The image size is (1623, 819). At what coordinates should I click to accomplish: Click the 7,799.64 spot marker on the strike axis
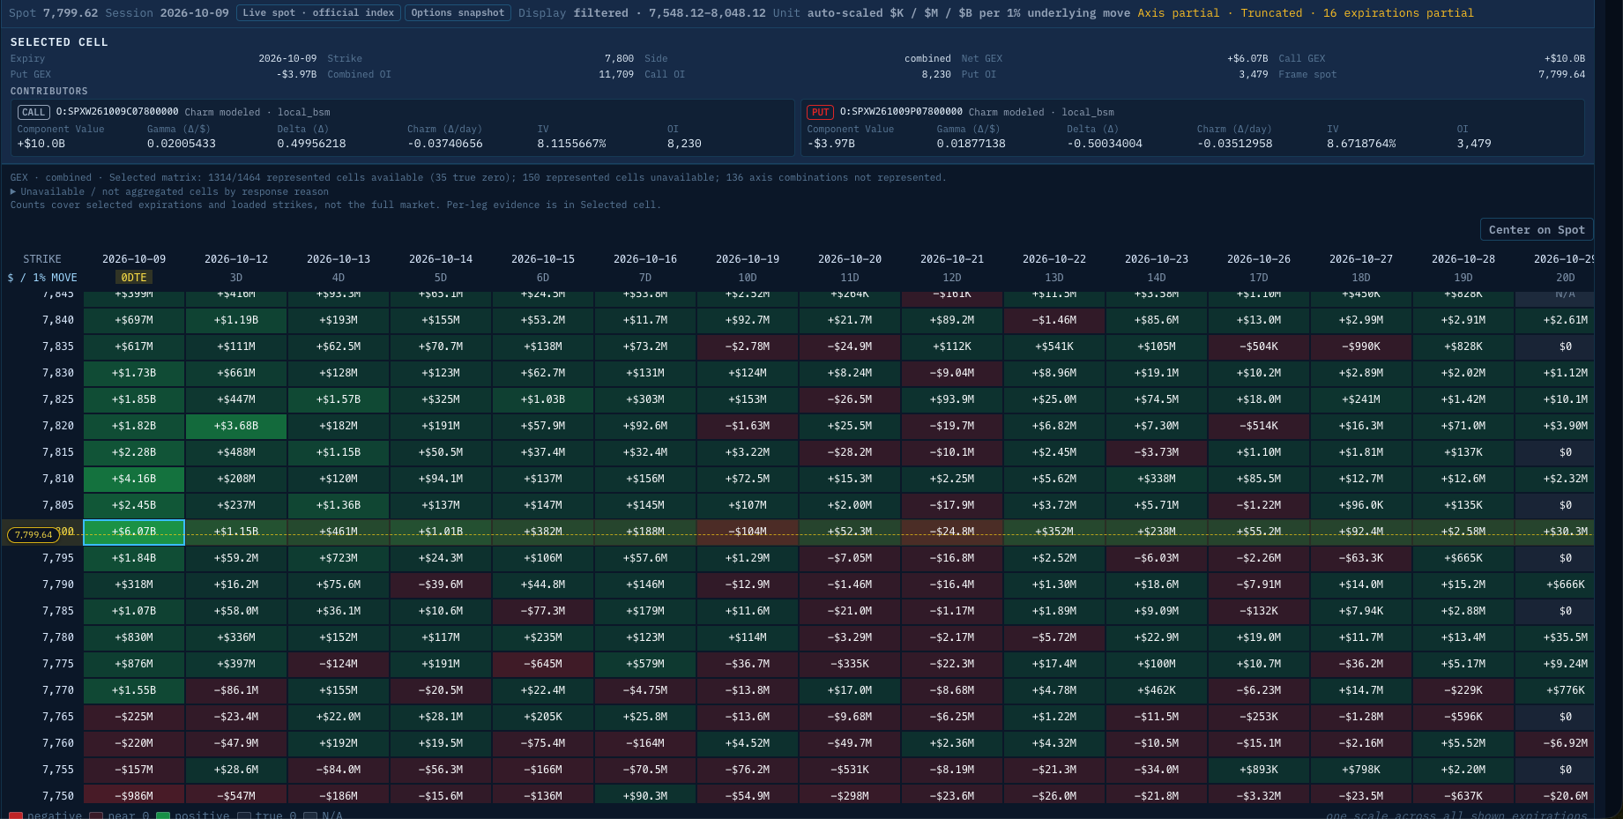(34, 534)
